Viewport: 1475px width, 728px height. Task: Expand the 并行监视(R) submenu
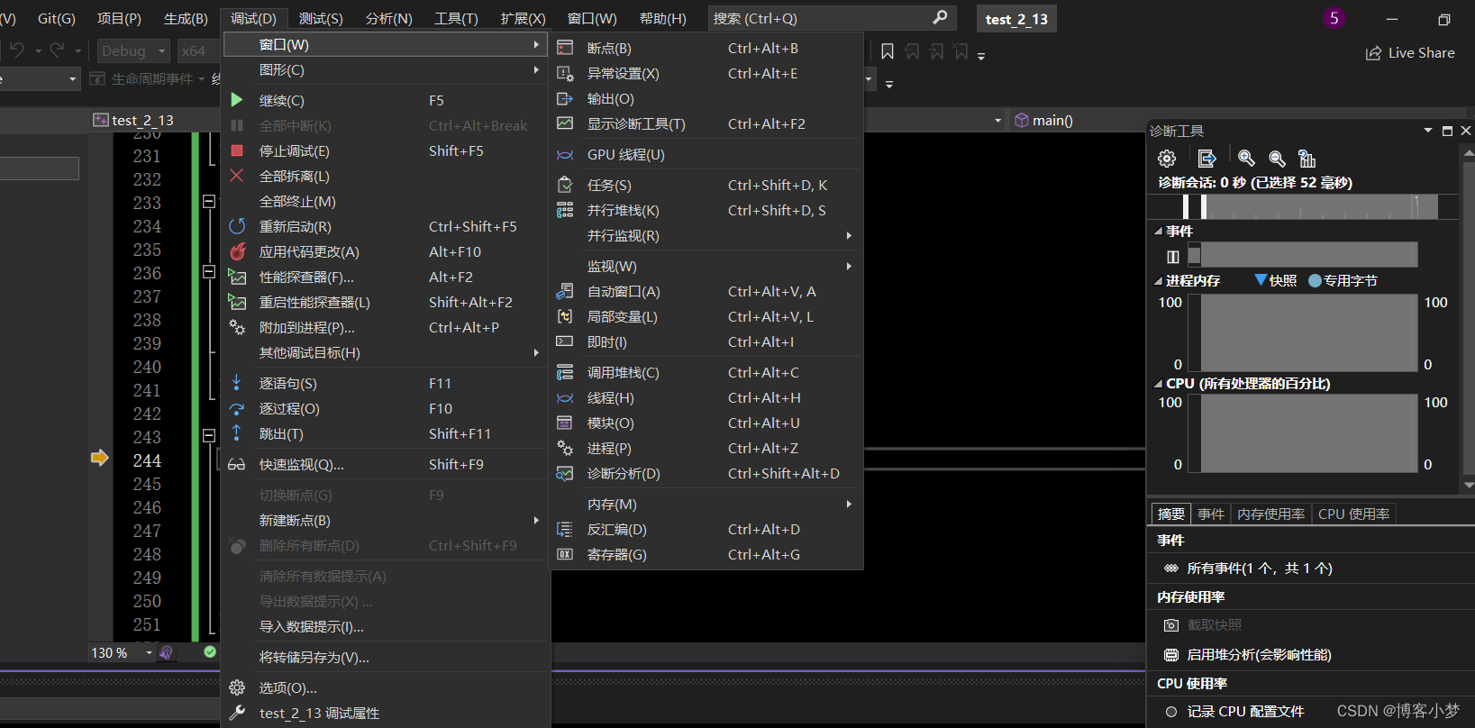coord(706,236)
